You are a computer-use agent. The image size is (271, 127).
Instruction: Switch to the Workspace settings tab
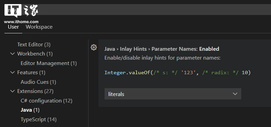coord(39,27)
